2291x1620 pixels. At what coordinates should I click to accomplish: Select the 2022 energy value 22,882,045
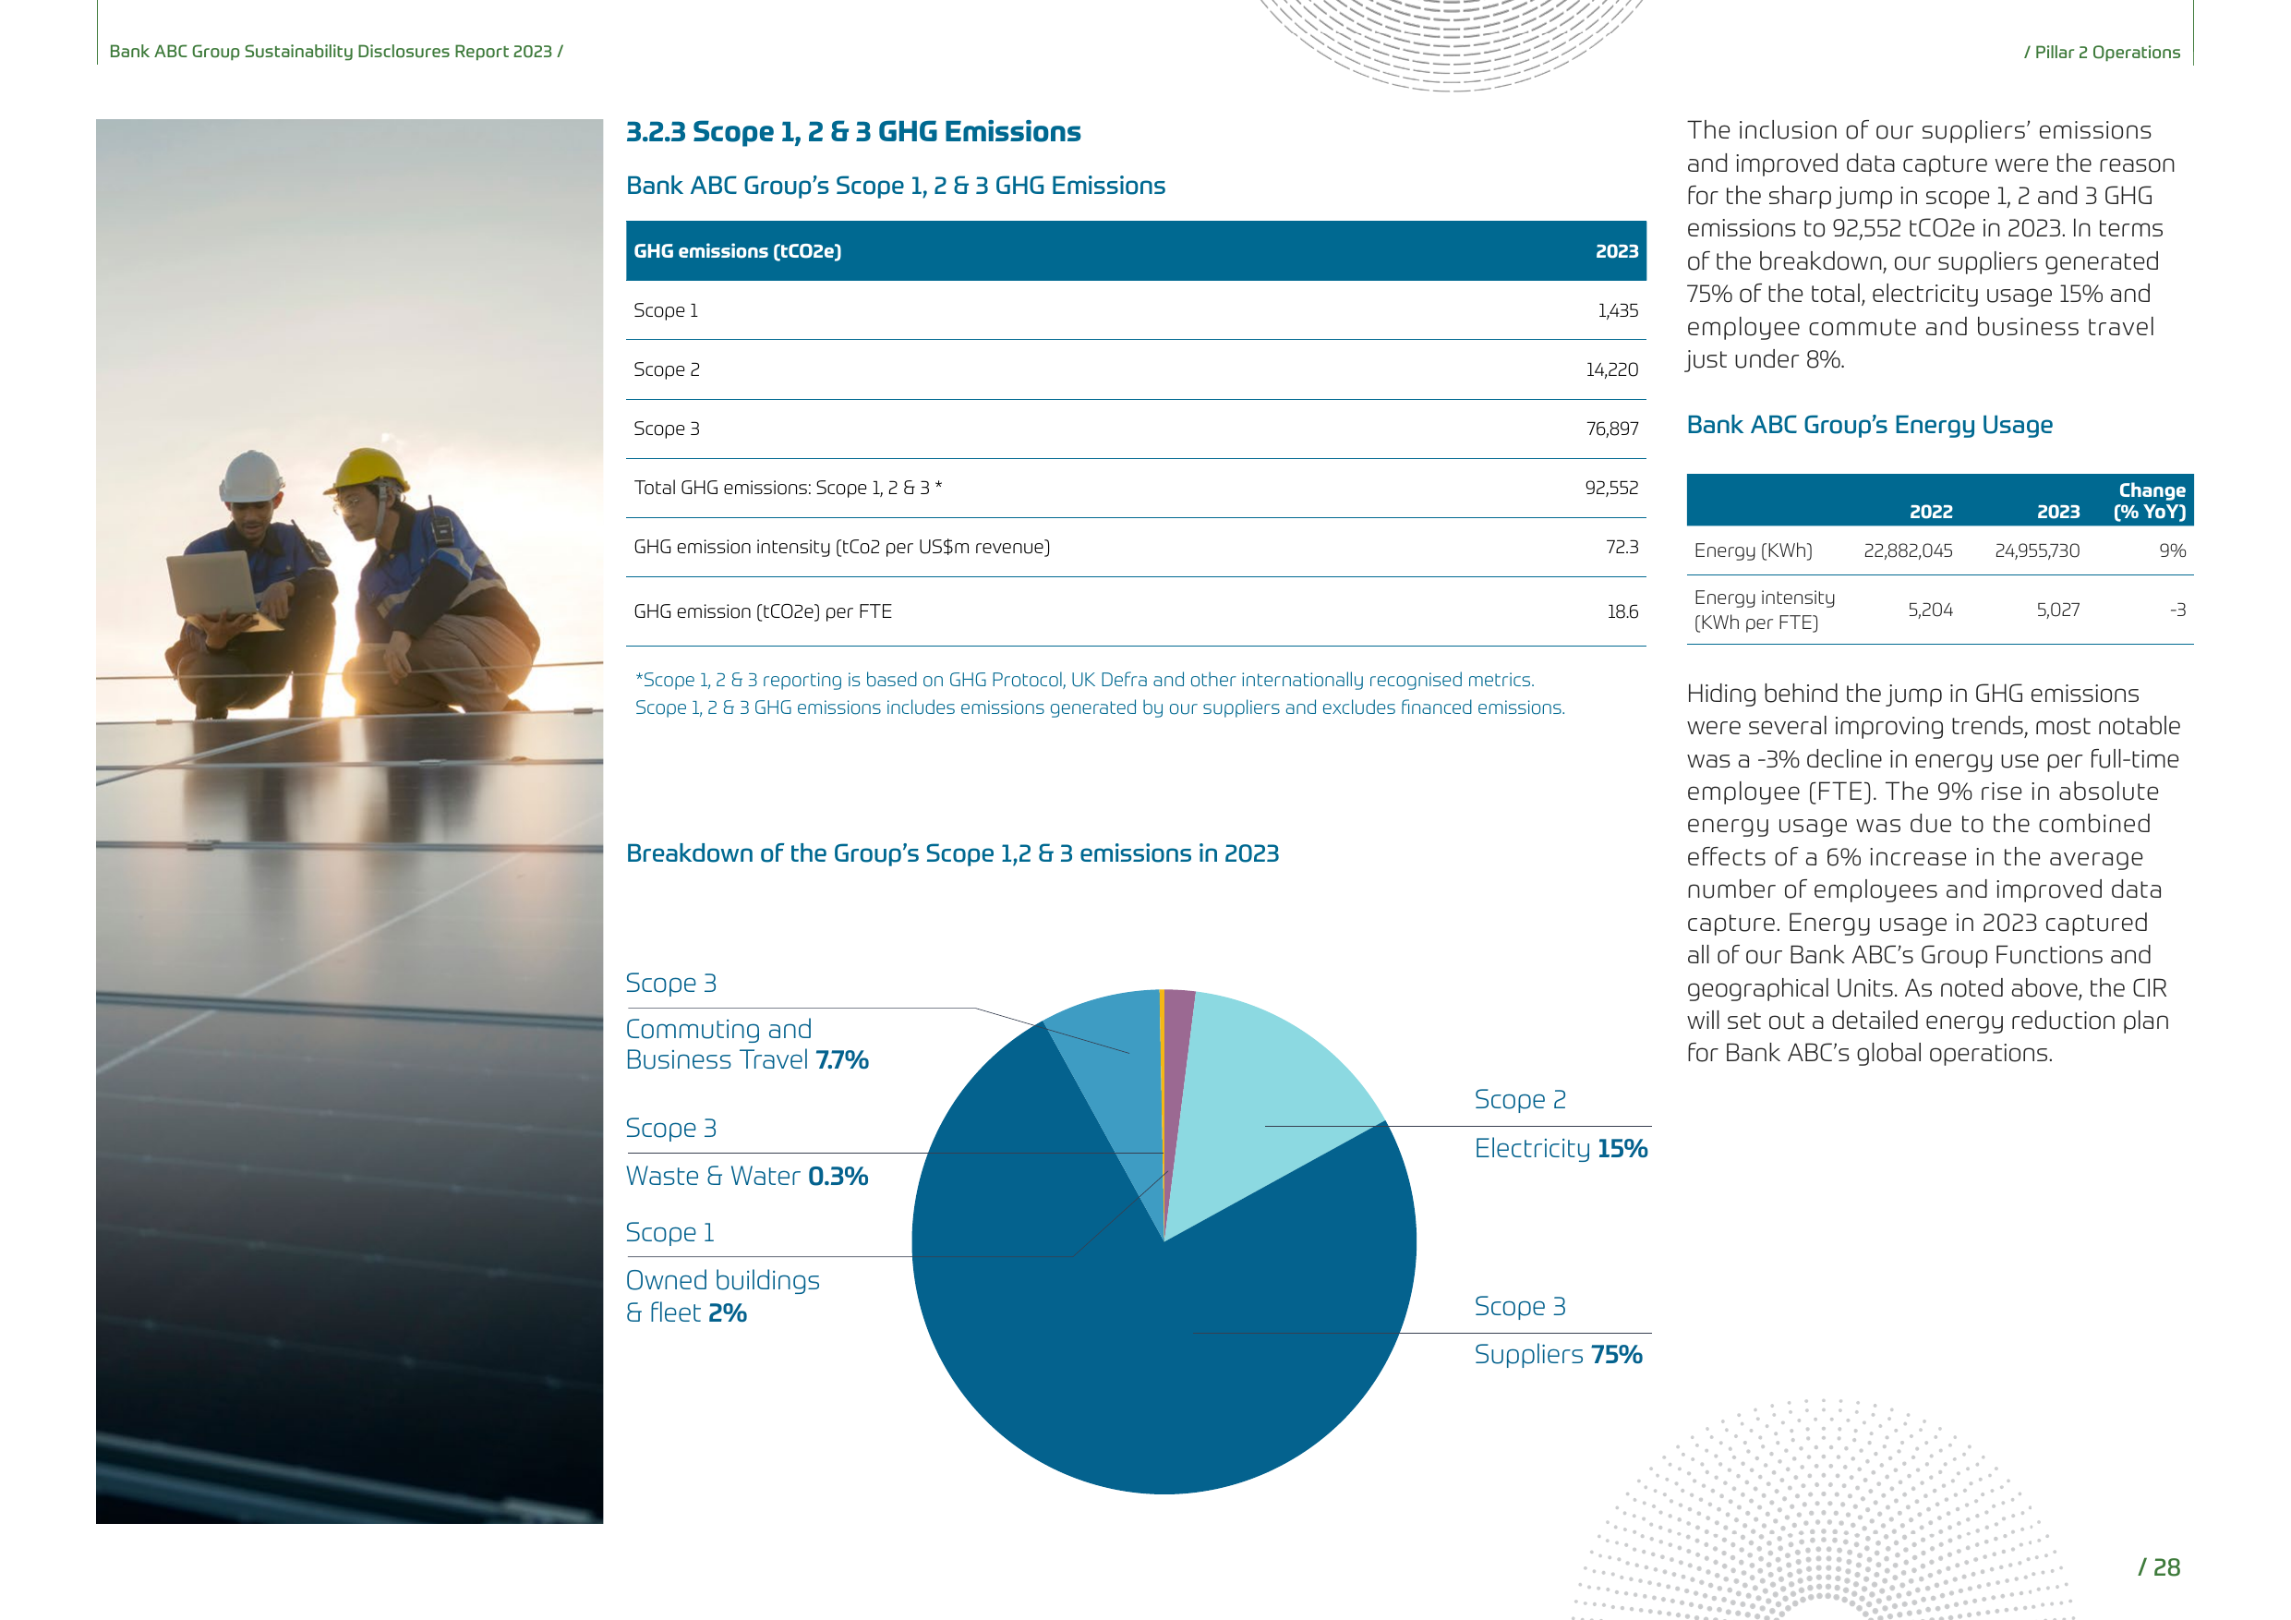tap(1908, 550)
